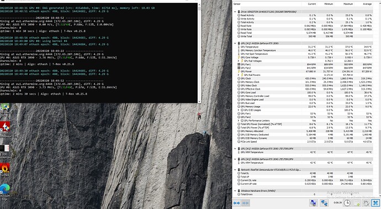Image resolution: width=381 pixels, height=209 pixels.
Task: Expand the GPU Rail Voltages subtree
Action: 239,61
